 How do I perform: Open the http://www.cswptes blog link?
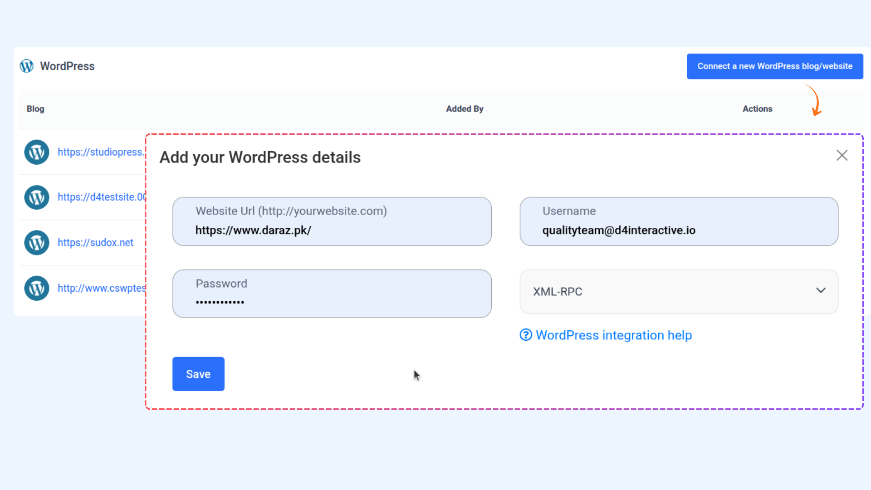click(x=101, y=288)
